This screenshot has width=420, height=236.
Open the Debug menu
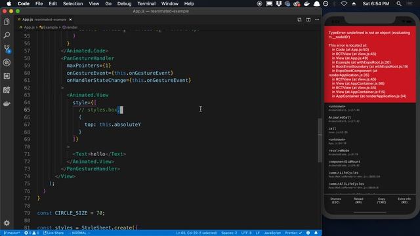coord(124,4)
